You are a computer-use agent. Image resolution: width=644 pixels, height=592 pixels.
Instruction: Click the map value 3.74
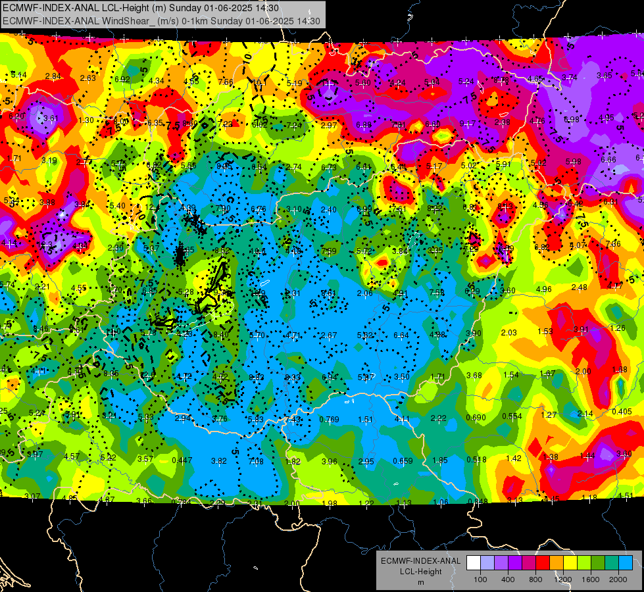click(570, 77)
